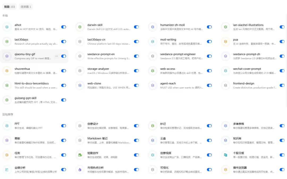
Task: Open the Markdown 笔记 skill name
Action: (97, 138)
